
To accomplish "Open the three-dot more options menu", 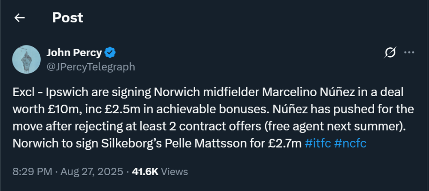I will point(410,53).
